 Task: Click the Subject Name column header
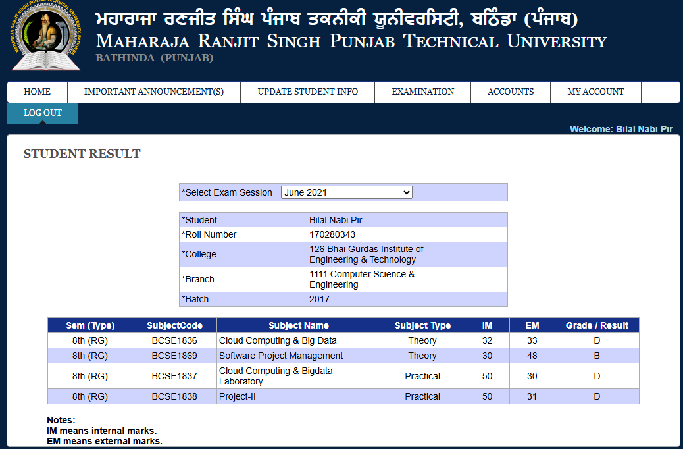298,325
